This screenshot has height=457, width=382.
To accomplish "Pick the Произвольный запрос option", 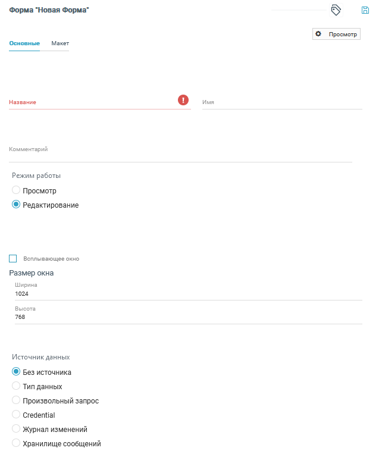I will (x=16, y=400).
